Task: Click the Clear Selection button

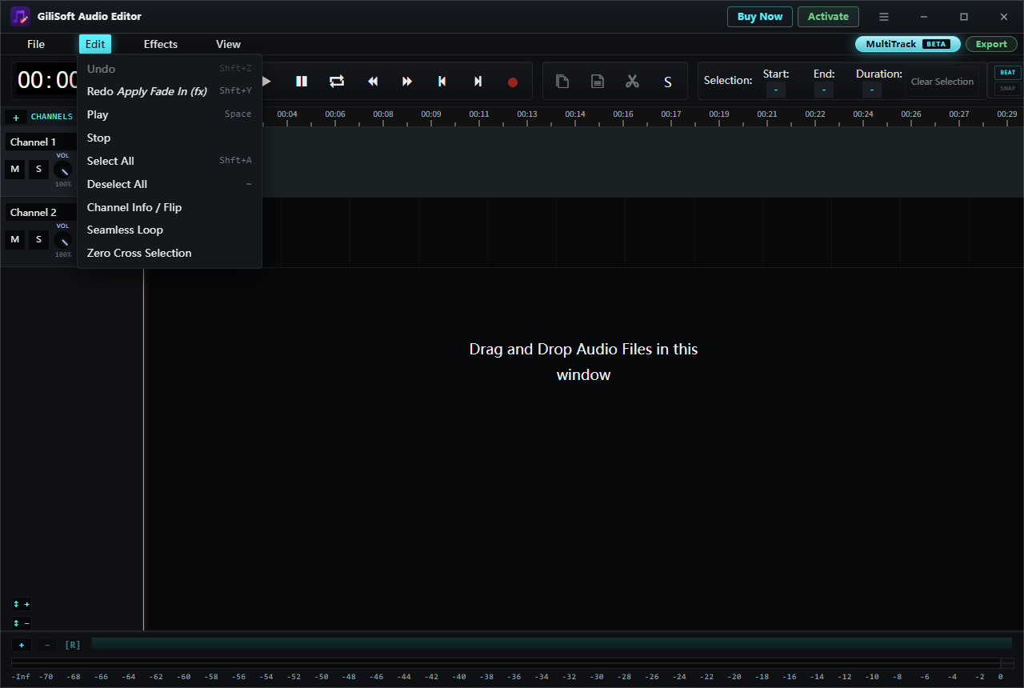Action: pyautogui.click(x=942, y=82)
